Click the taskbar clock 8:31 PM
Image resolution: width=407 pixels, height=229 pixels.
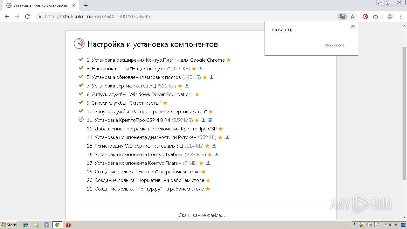391,225
